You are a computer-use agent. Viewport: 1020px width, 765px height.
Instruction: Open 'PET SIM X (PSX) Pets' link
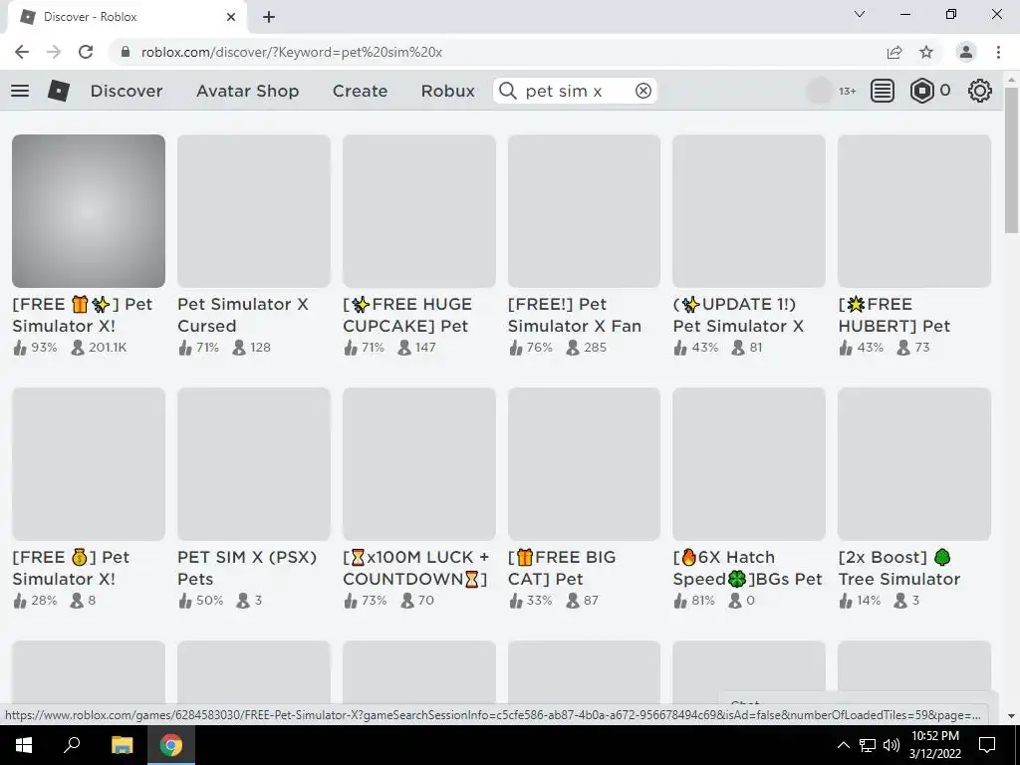[x=247, y=568]
